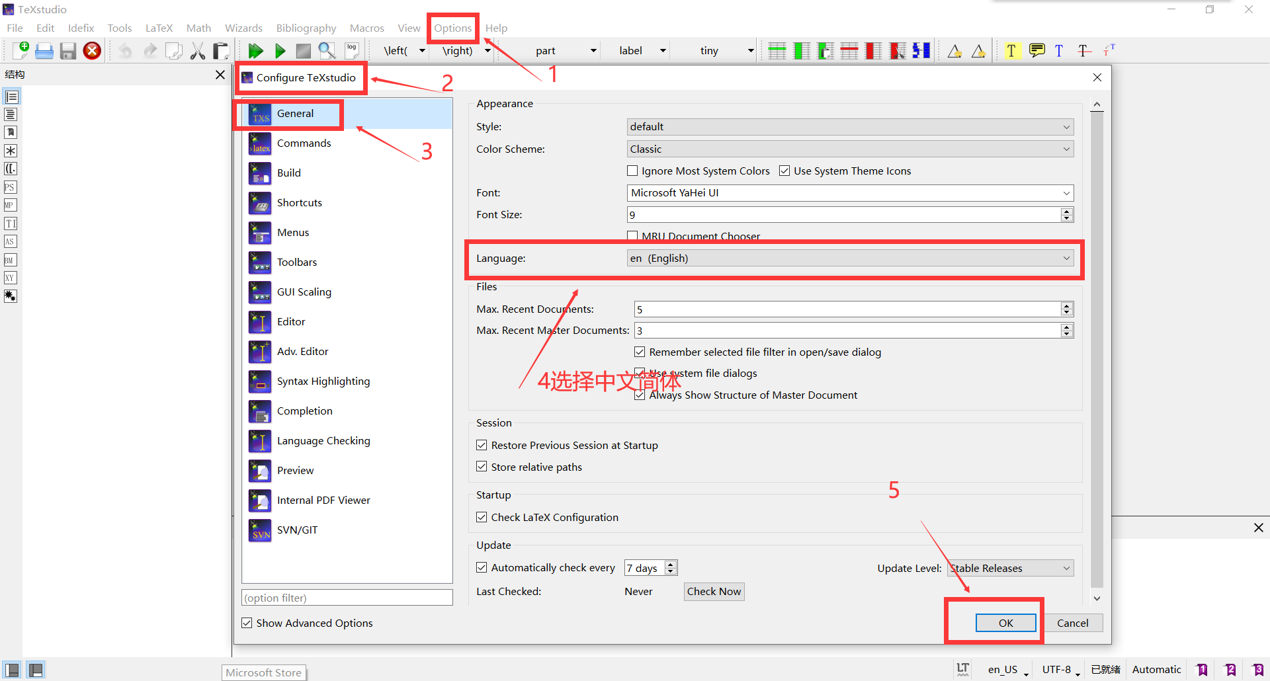Viewport: 1270px width, 681px height.
Task: Create a new document with the New icon
Action: pos(20,50)
